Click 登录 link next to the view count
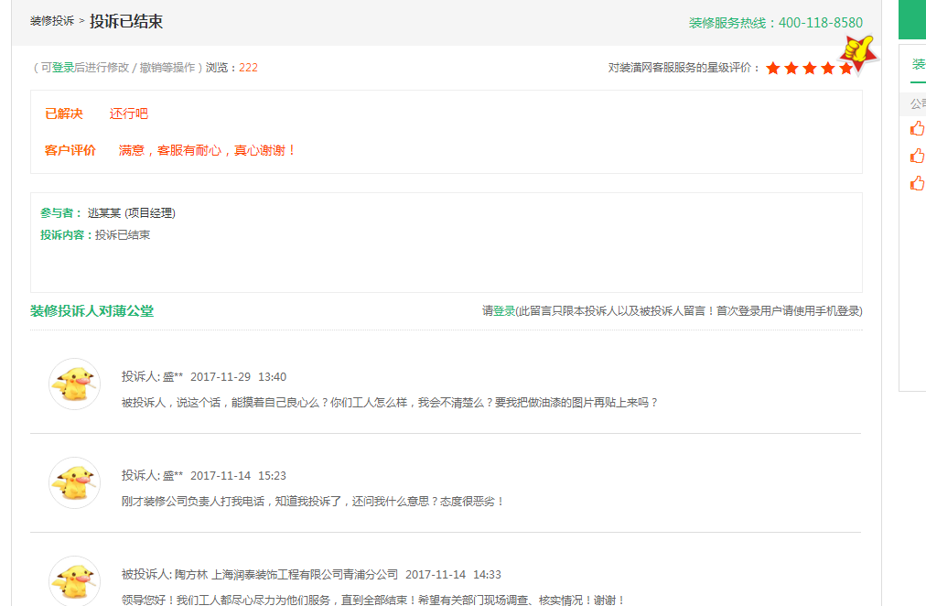This screenshot has height=606, width=926. (63, 68)
